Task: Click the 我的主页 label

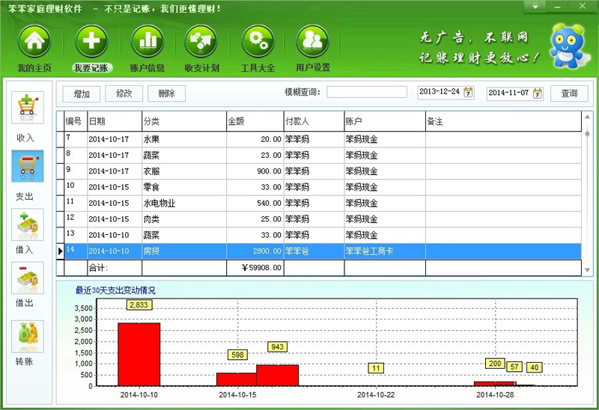Action: point(34,68)
